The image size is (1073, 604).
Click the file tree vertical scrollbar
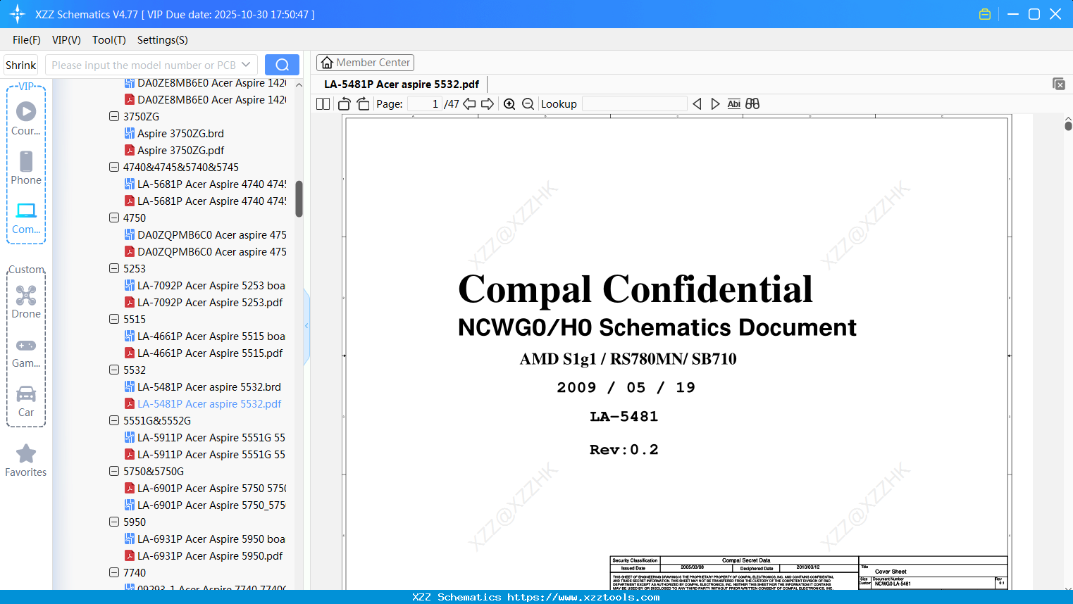point(299,199)
